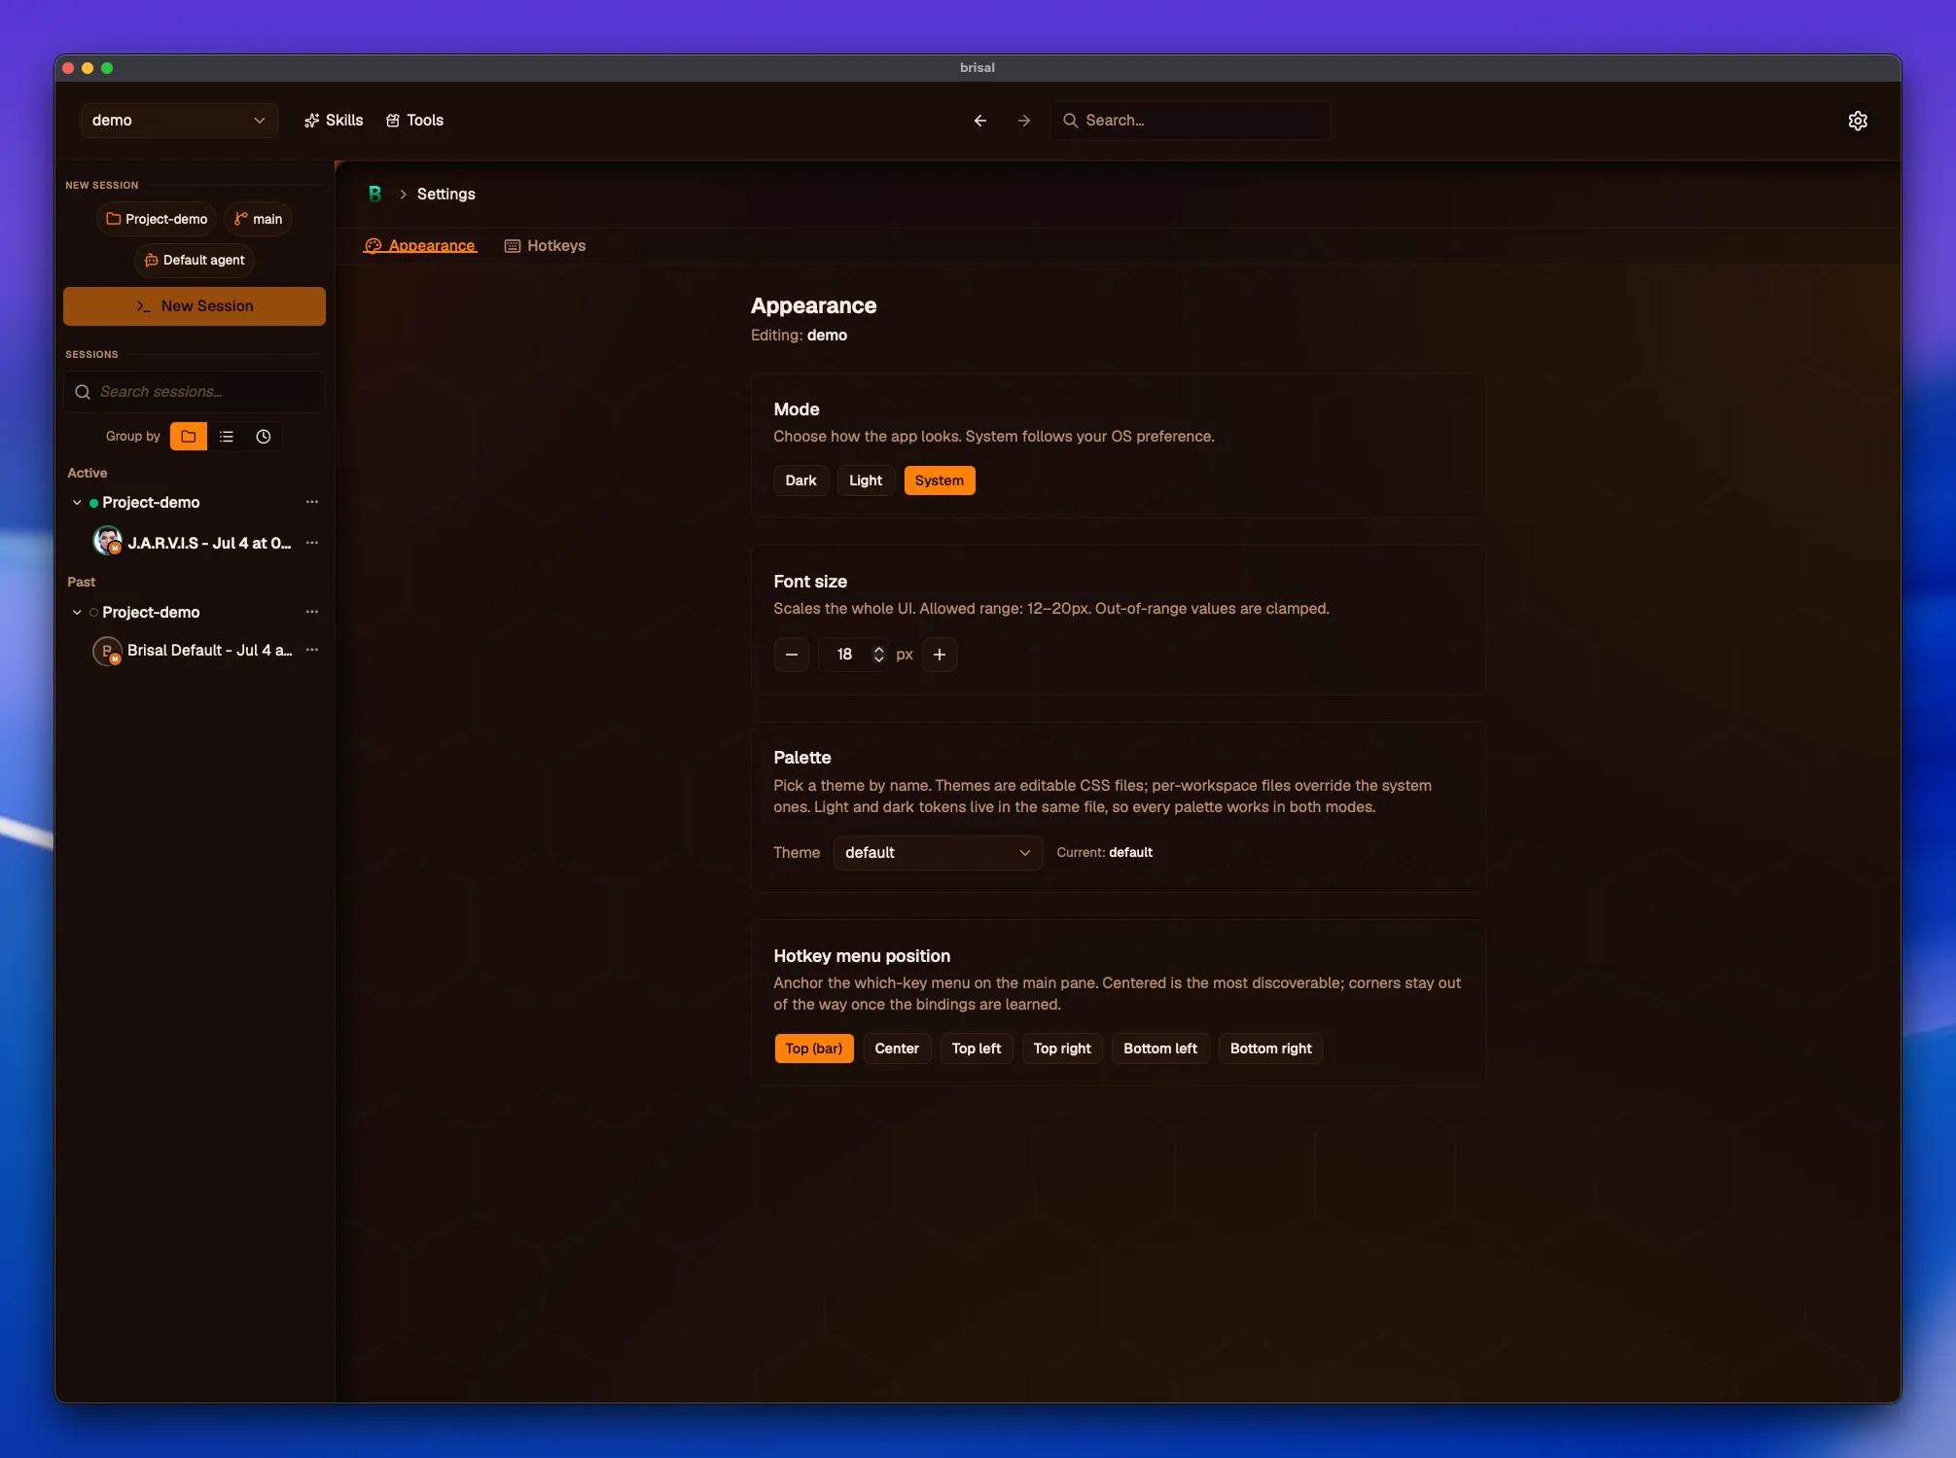Group sessions by time clock icon

tap(264, 437)
